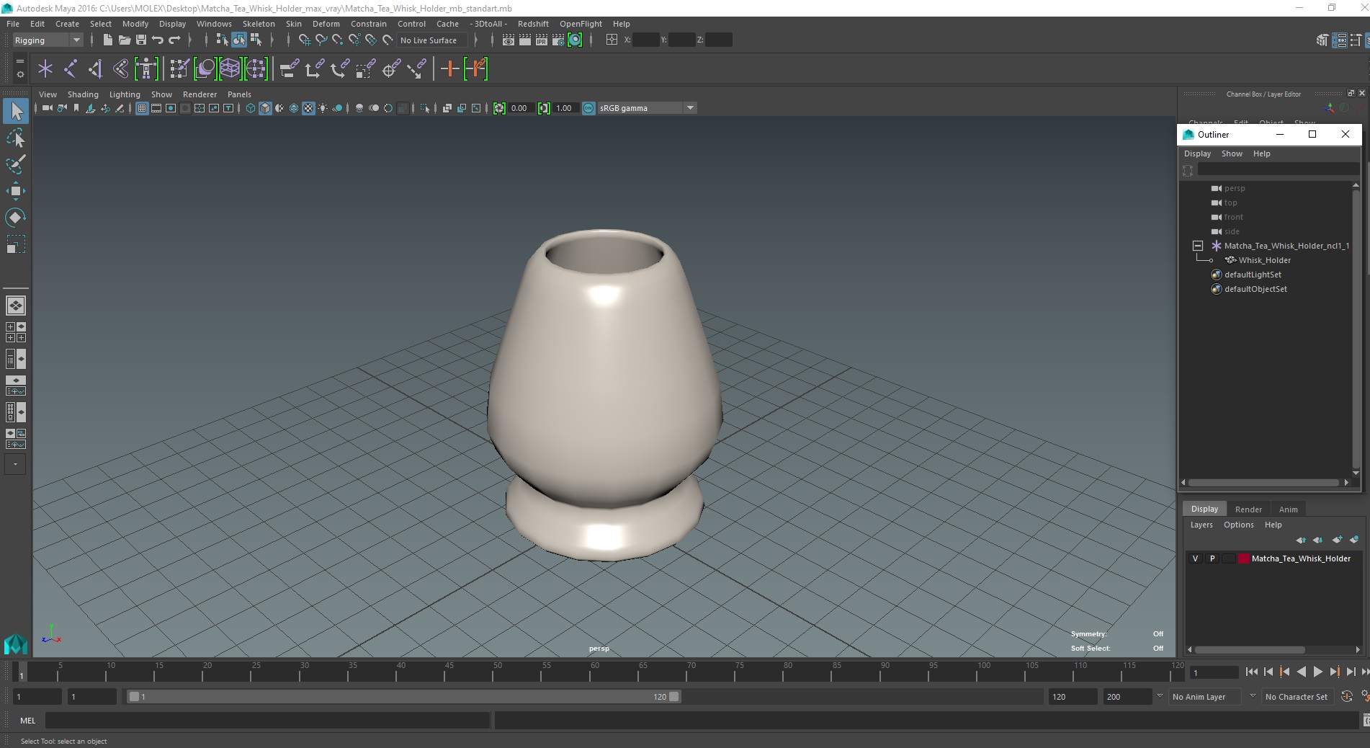Click the Set Key orange plus shelf icon
1370x748 pixels.
[450, 69]
